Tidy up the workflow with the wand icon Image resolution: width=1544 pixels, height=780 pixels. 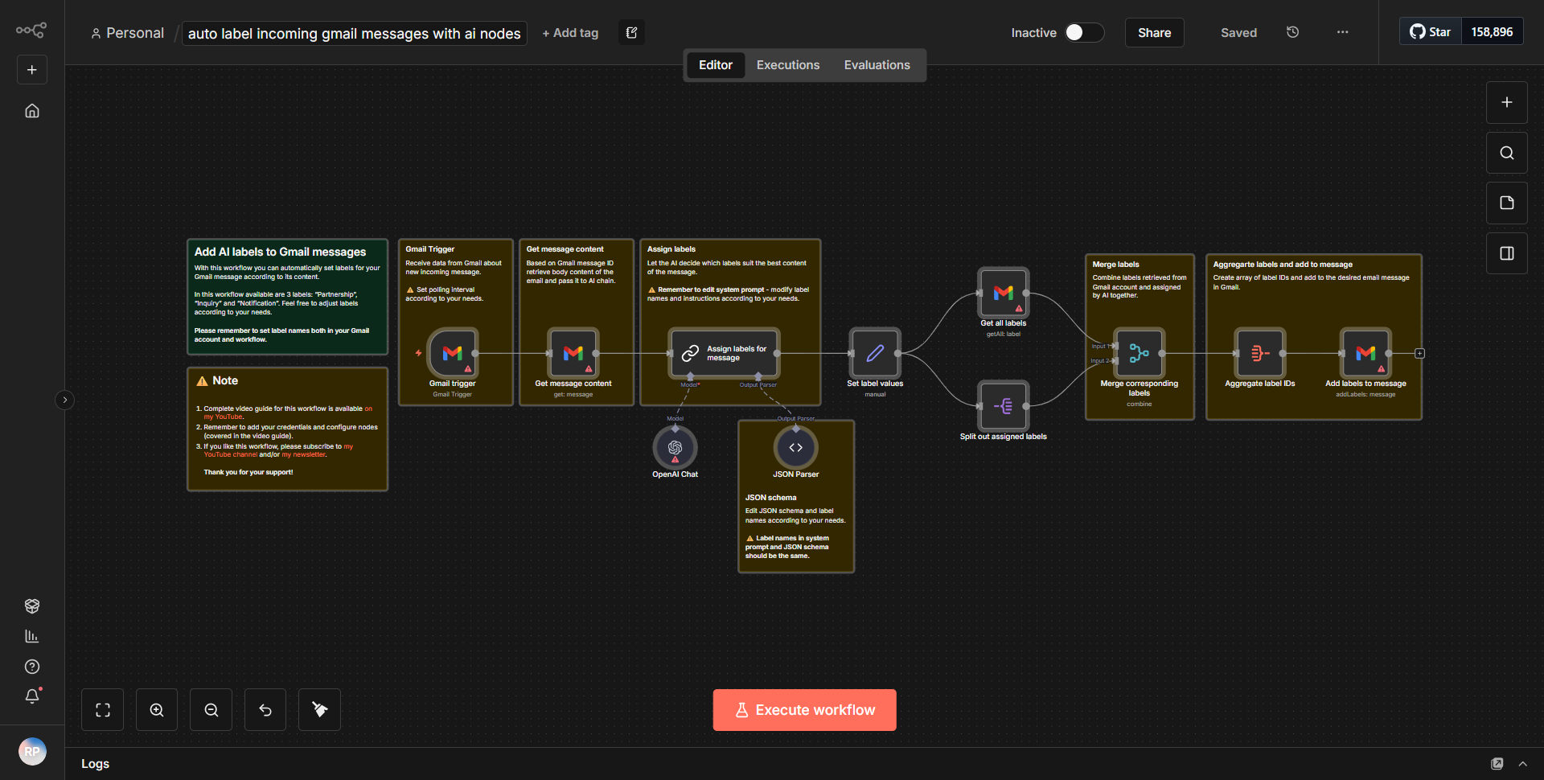coord(318,709)
